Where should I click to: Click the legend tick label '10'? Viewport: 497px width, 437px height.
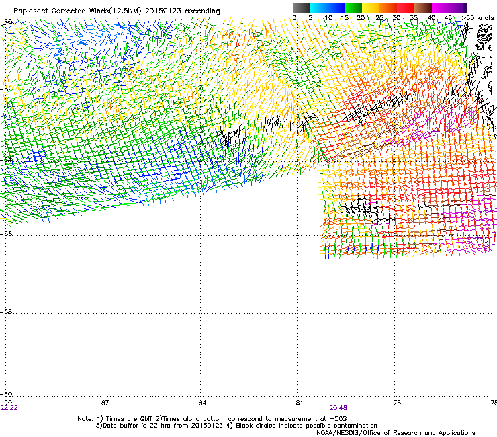pyautogui.click(x=328, y=18)
